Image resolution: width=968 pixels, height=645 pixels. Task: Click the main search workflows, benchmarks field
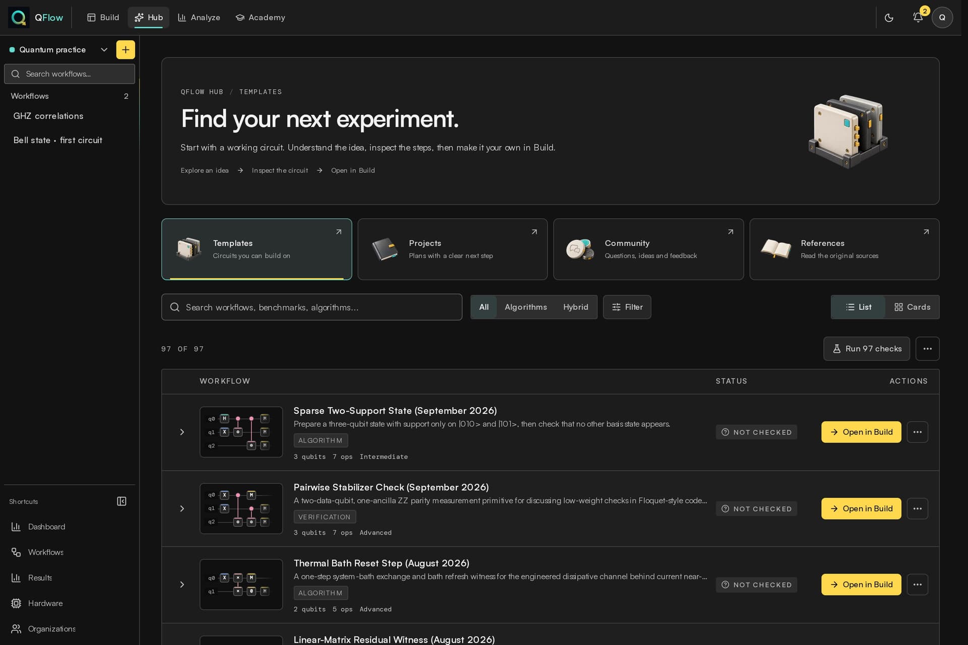(x=312, y=307)
